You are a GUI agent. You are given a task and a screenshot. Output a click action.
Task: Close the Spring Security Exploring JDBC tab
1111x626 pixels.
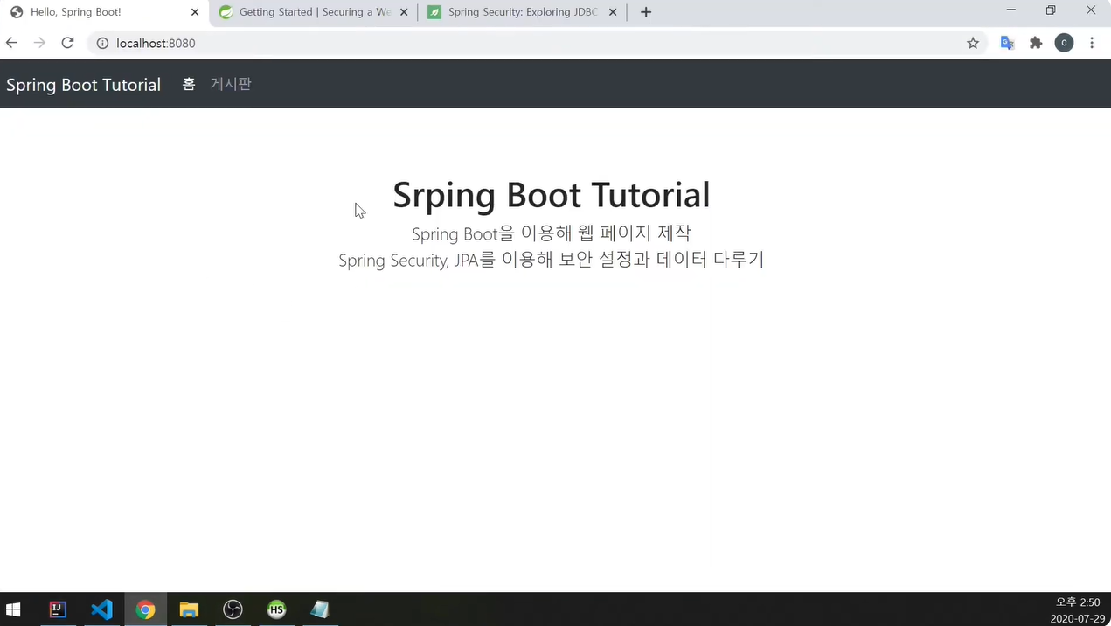(x=613, y=12)
